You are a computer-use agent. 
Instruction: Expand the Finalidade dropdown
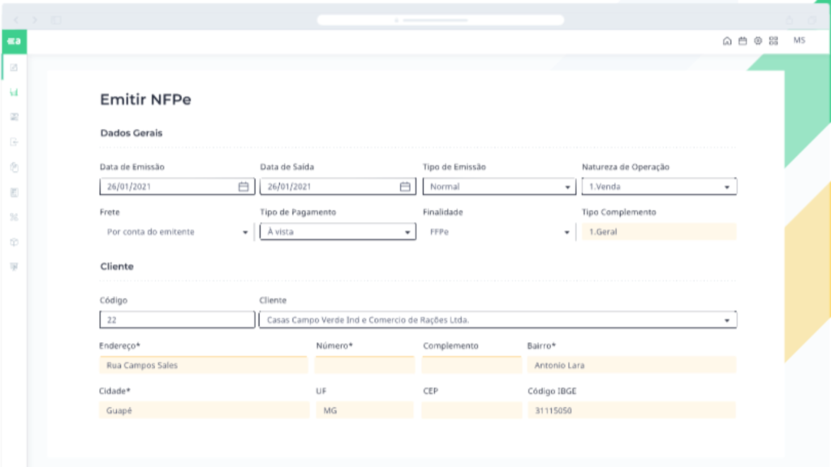tap(567, 233)
